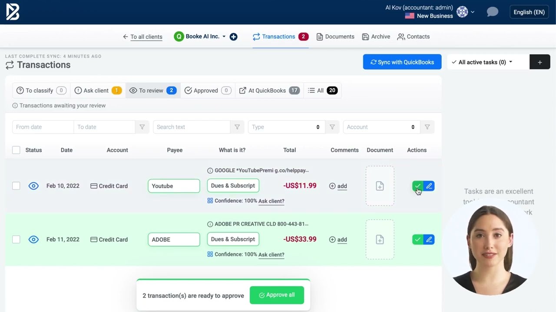Approve the ADOBE transaction with green check

point(417,240)
